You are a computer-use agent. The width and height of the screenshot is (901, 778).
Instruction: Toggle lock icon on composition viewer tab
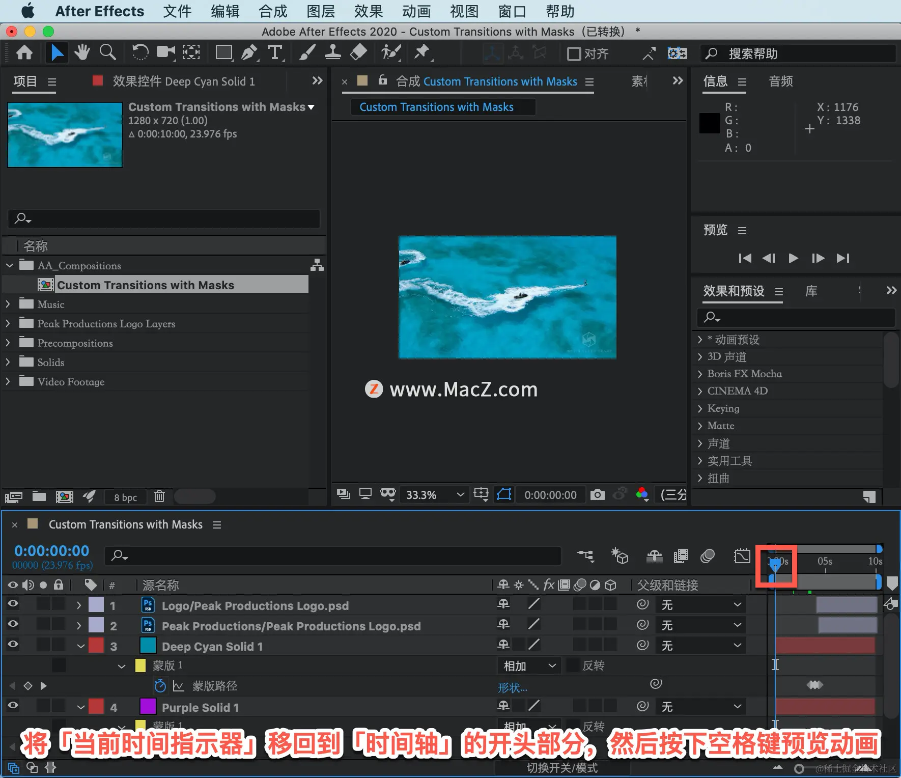(383, 80)
